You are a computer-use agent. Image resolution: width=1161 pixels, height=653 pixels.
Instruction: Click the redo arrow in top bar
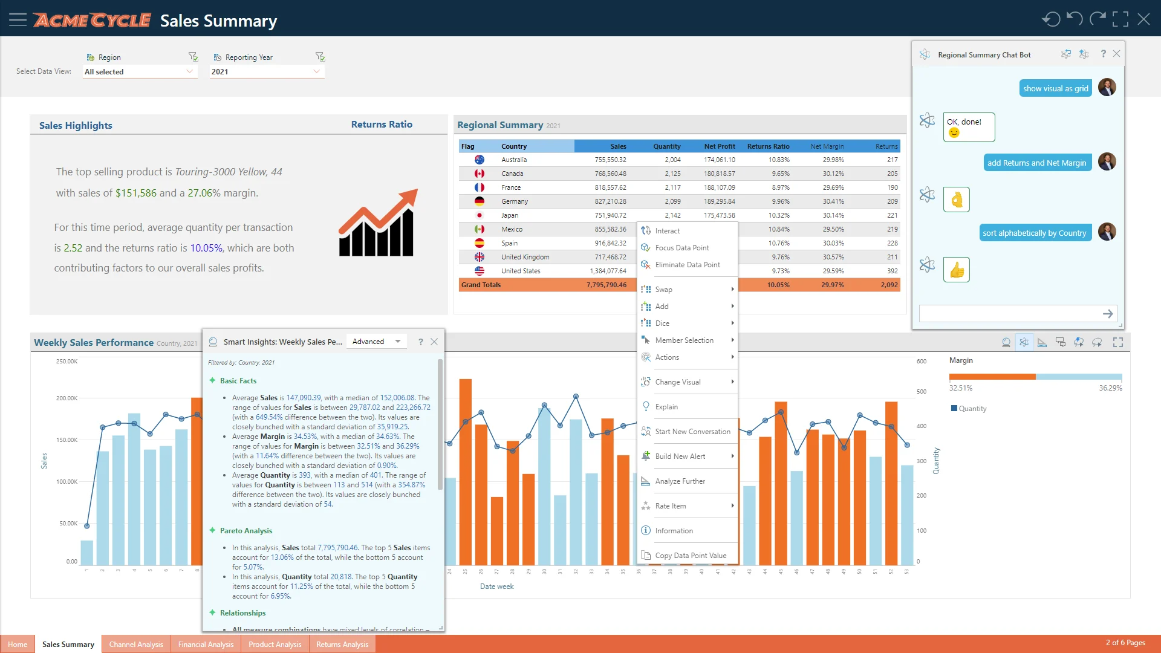[x=1098, y=19]
